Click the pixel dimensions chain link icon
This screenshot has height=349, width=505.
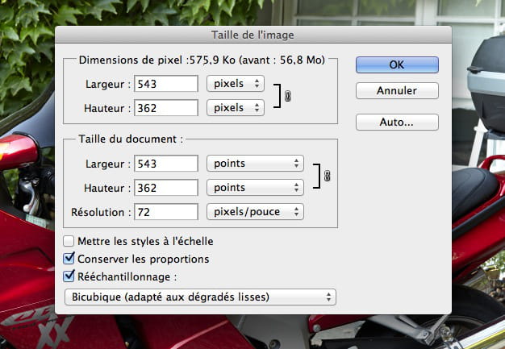click(288, 96)
